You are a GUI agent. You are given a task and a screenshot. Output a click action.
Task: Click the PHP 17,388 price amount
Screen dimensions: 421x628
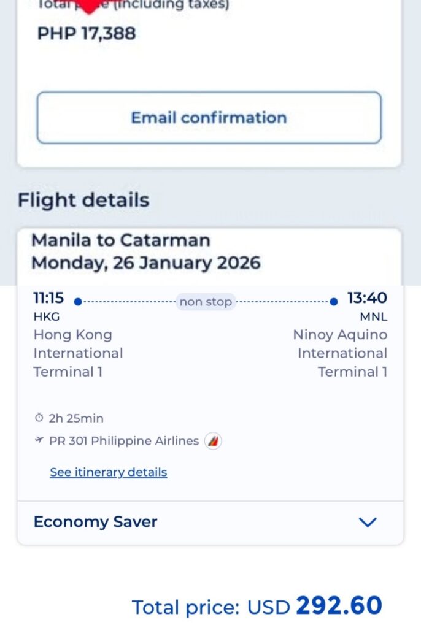(x=87, y=33)
